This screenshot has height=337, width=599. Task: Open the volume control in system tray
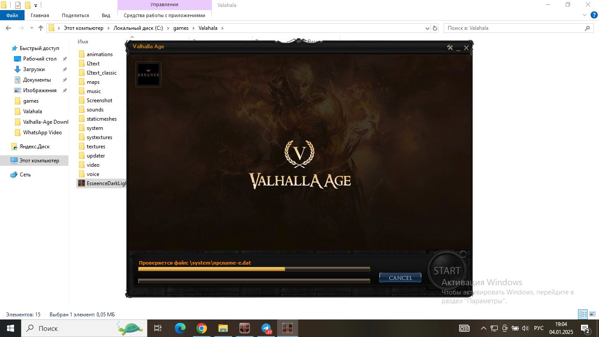point(525,328)
